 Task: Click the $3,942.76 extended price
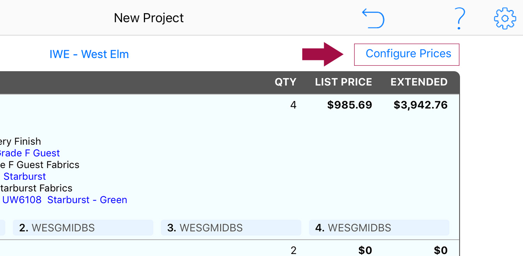click(x=421, y=105)
